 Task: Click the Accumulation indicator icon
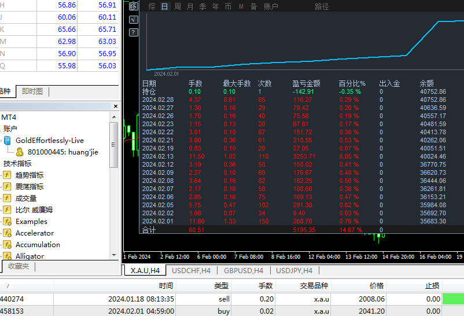coord(7,245)
